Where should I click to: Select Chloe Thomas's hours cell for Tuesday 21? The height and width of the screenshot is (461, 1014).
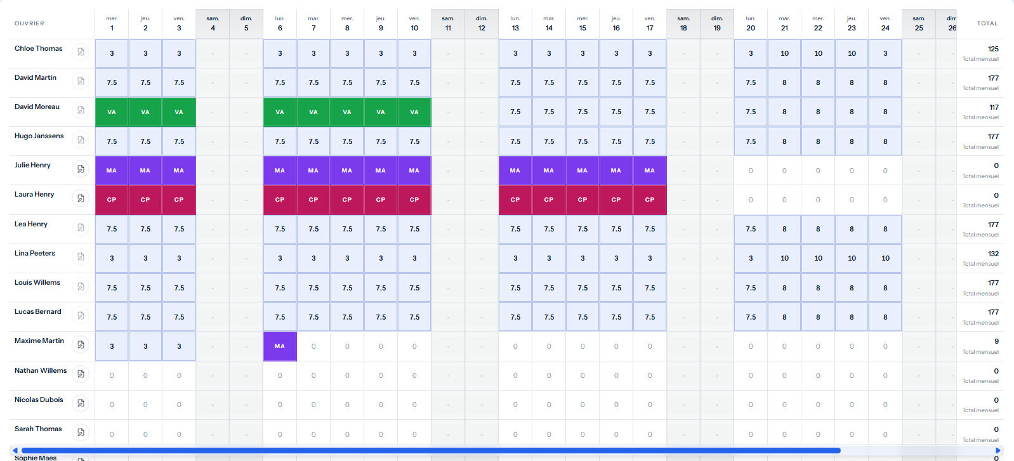(784, 53)
